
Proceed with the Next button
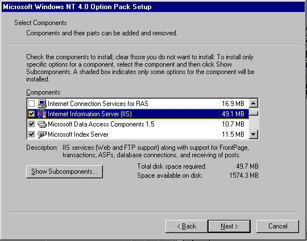(x=229, y=226)
